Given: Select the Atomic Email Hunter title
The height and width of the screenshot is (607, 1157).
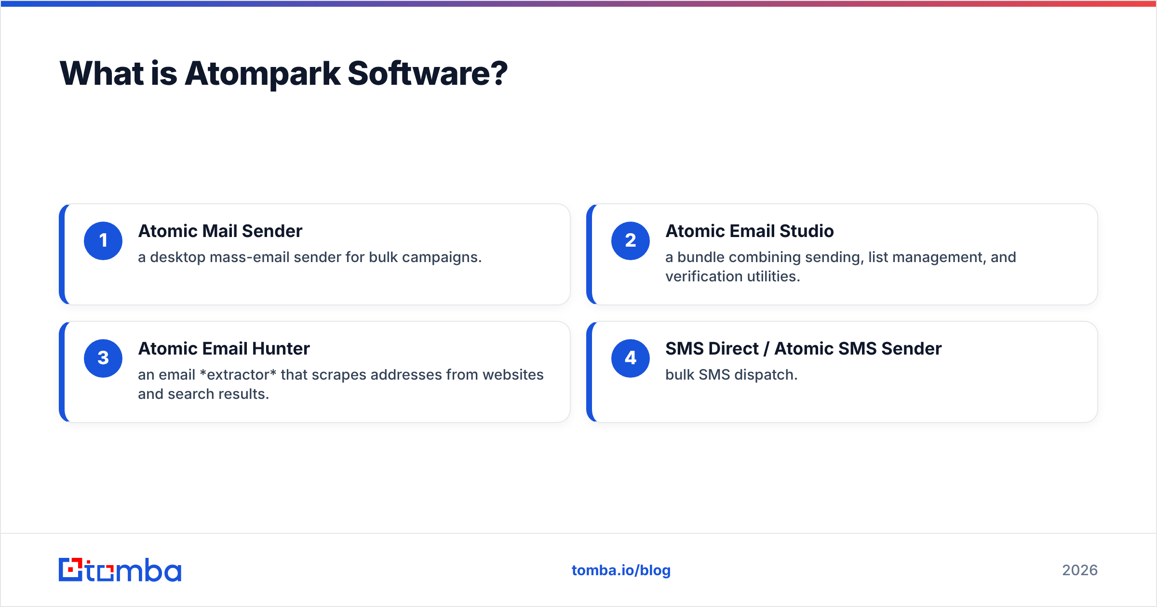Looking at the screenshot, I should pyautogui.click(x=224, y=349).
